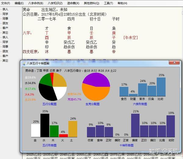The height and width of the screenshot is (159, 183).
Task: Click the 水34.8% legend label
Action: [30, 83]
